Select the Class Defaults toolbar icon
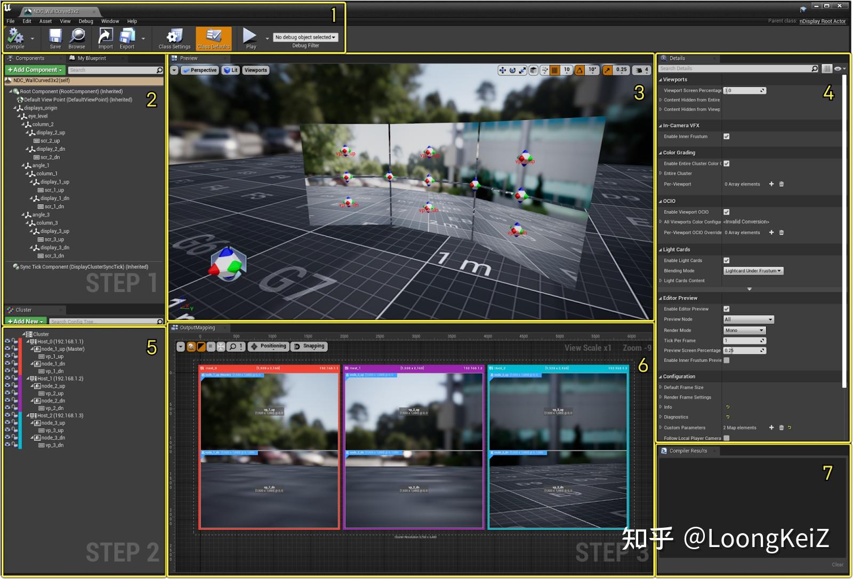This screenshot has height=579, width=853. tap(214, 38)
